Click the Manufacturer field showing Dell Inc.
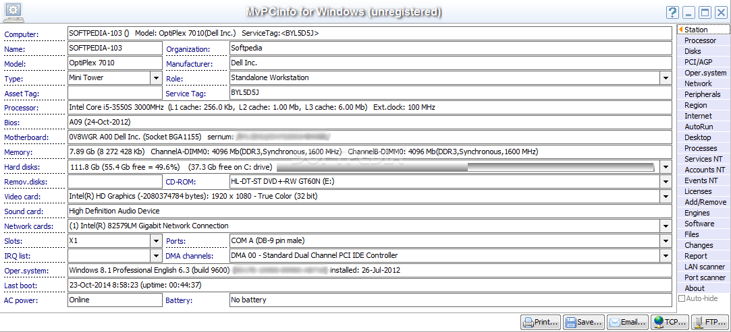The height and width of the screenshot is (332, 731). (x=450, y=63)
